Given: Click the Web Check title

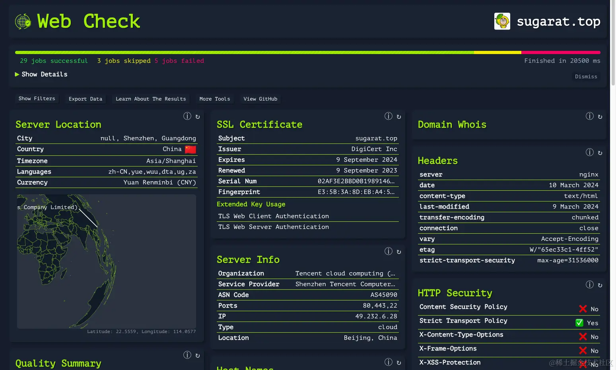Looking at the screenshot, I should pyautogui.click(x=88, y=21).
